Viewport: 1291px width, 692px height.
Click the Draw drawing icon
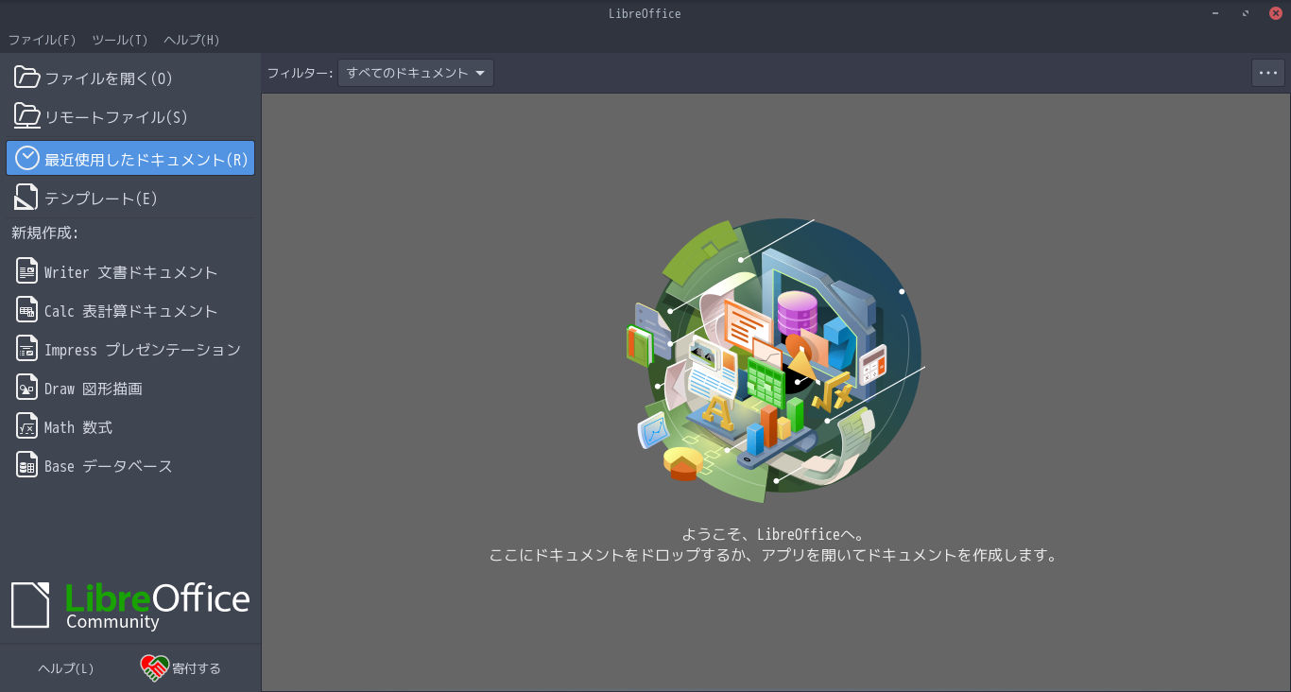tap(27, 388)
